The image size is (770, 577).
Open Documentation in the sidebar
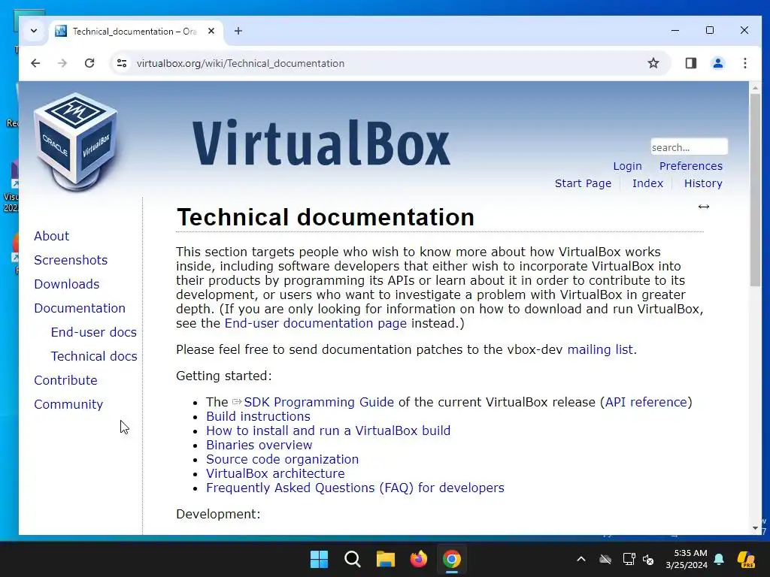80,308
